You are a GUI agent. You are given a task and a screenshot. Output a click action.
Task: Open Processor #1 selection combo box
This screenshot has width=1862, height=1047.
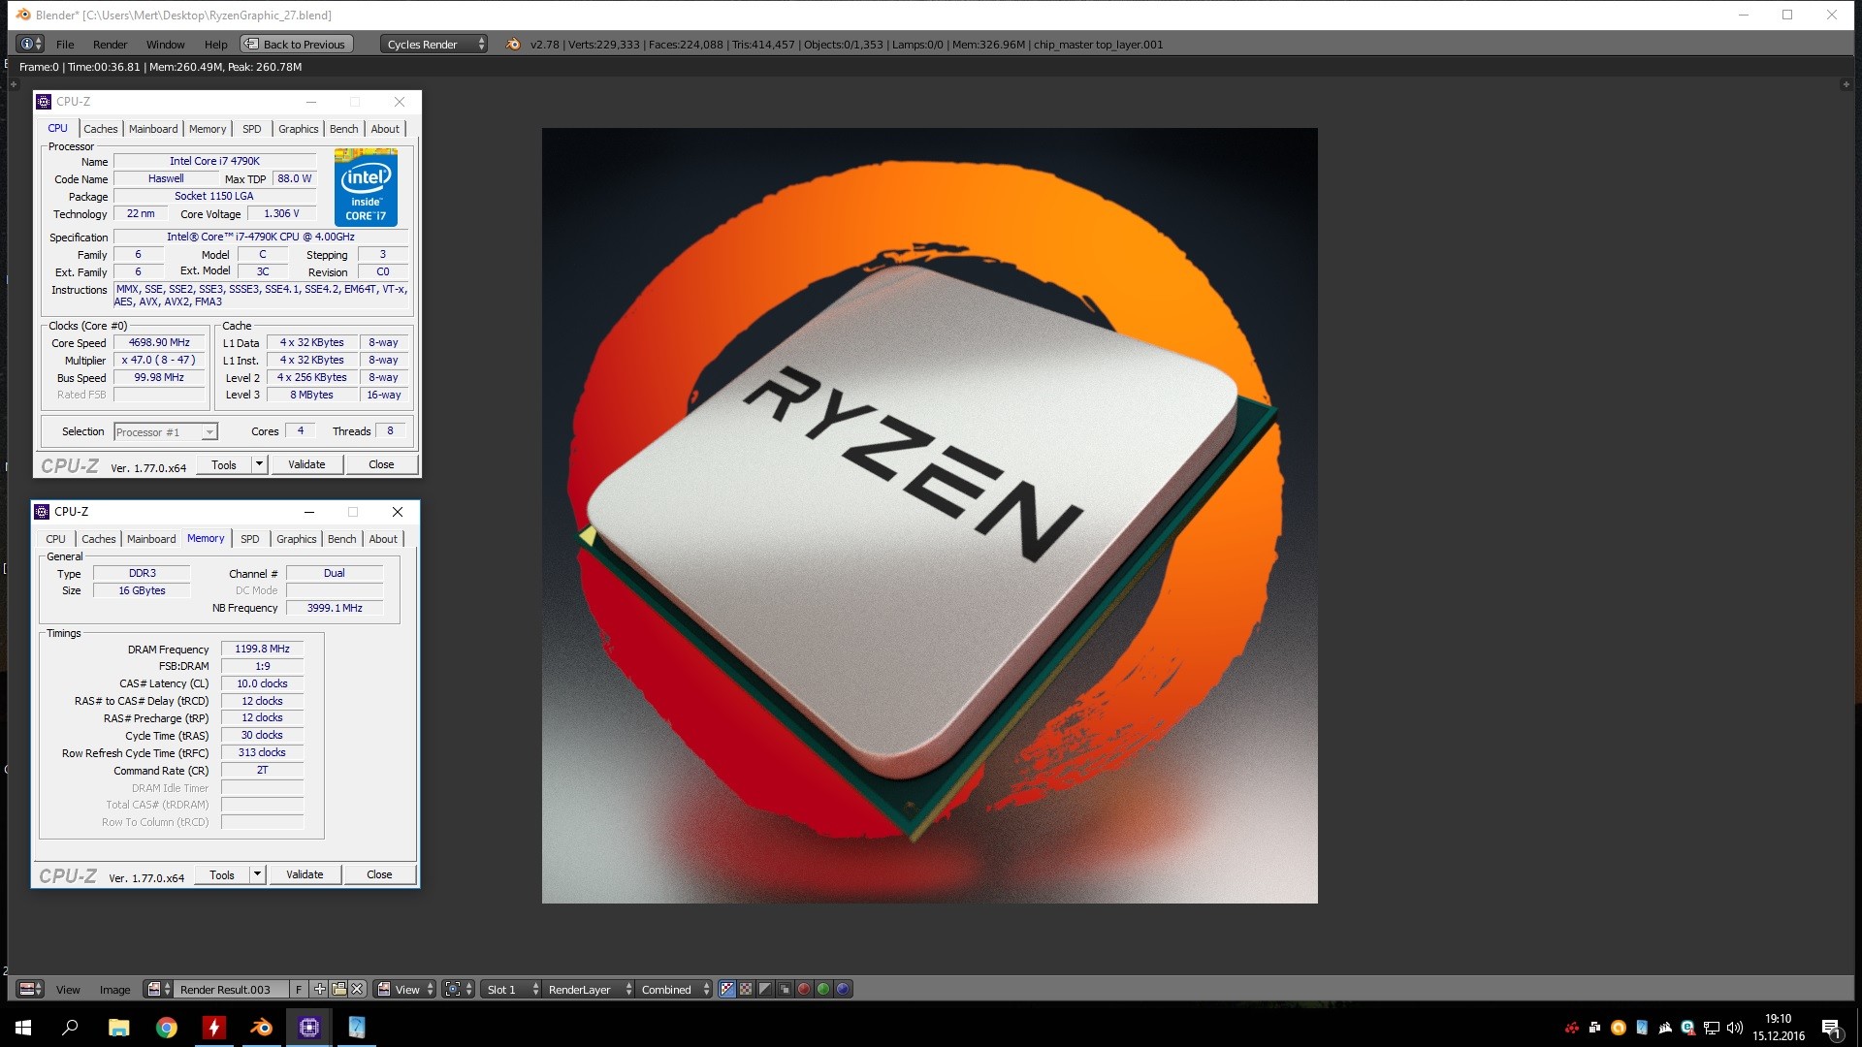(x=165, y=432)
